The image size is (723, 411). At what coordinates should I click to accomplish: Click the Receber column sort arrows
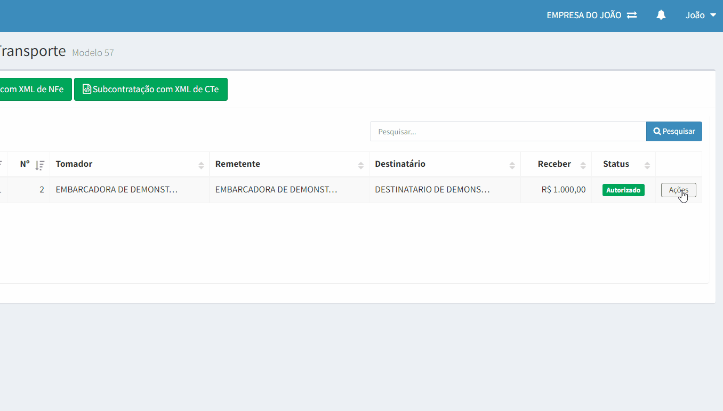click(583, 165)
